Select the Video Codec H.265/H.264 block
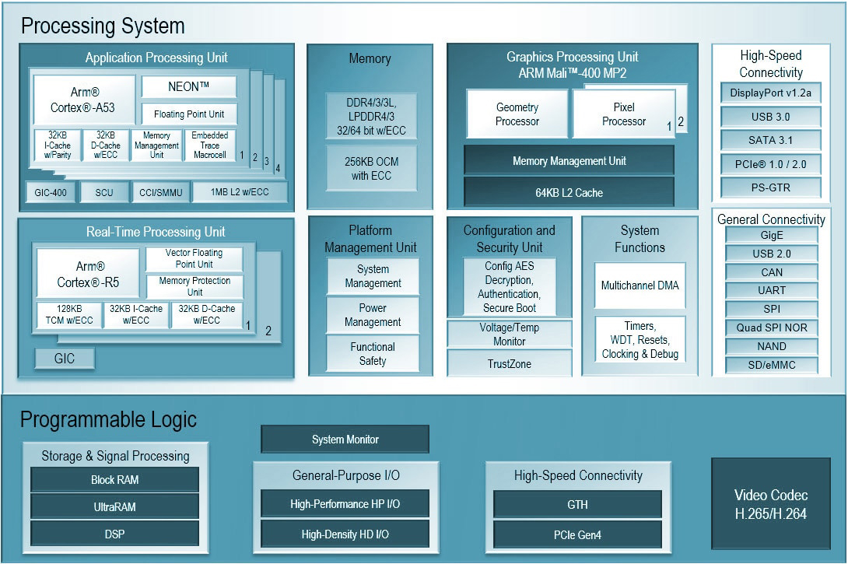 (x=771, y=503)
